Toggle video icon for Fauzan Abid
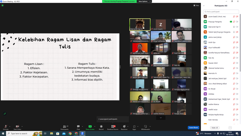Screen dimensions: 241x136 [237, 63]
